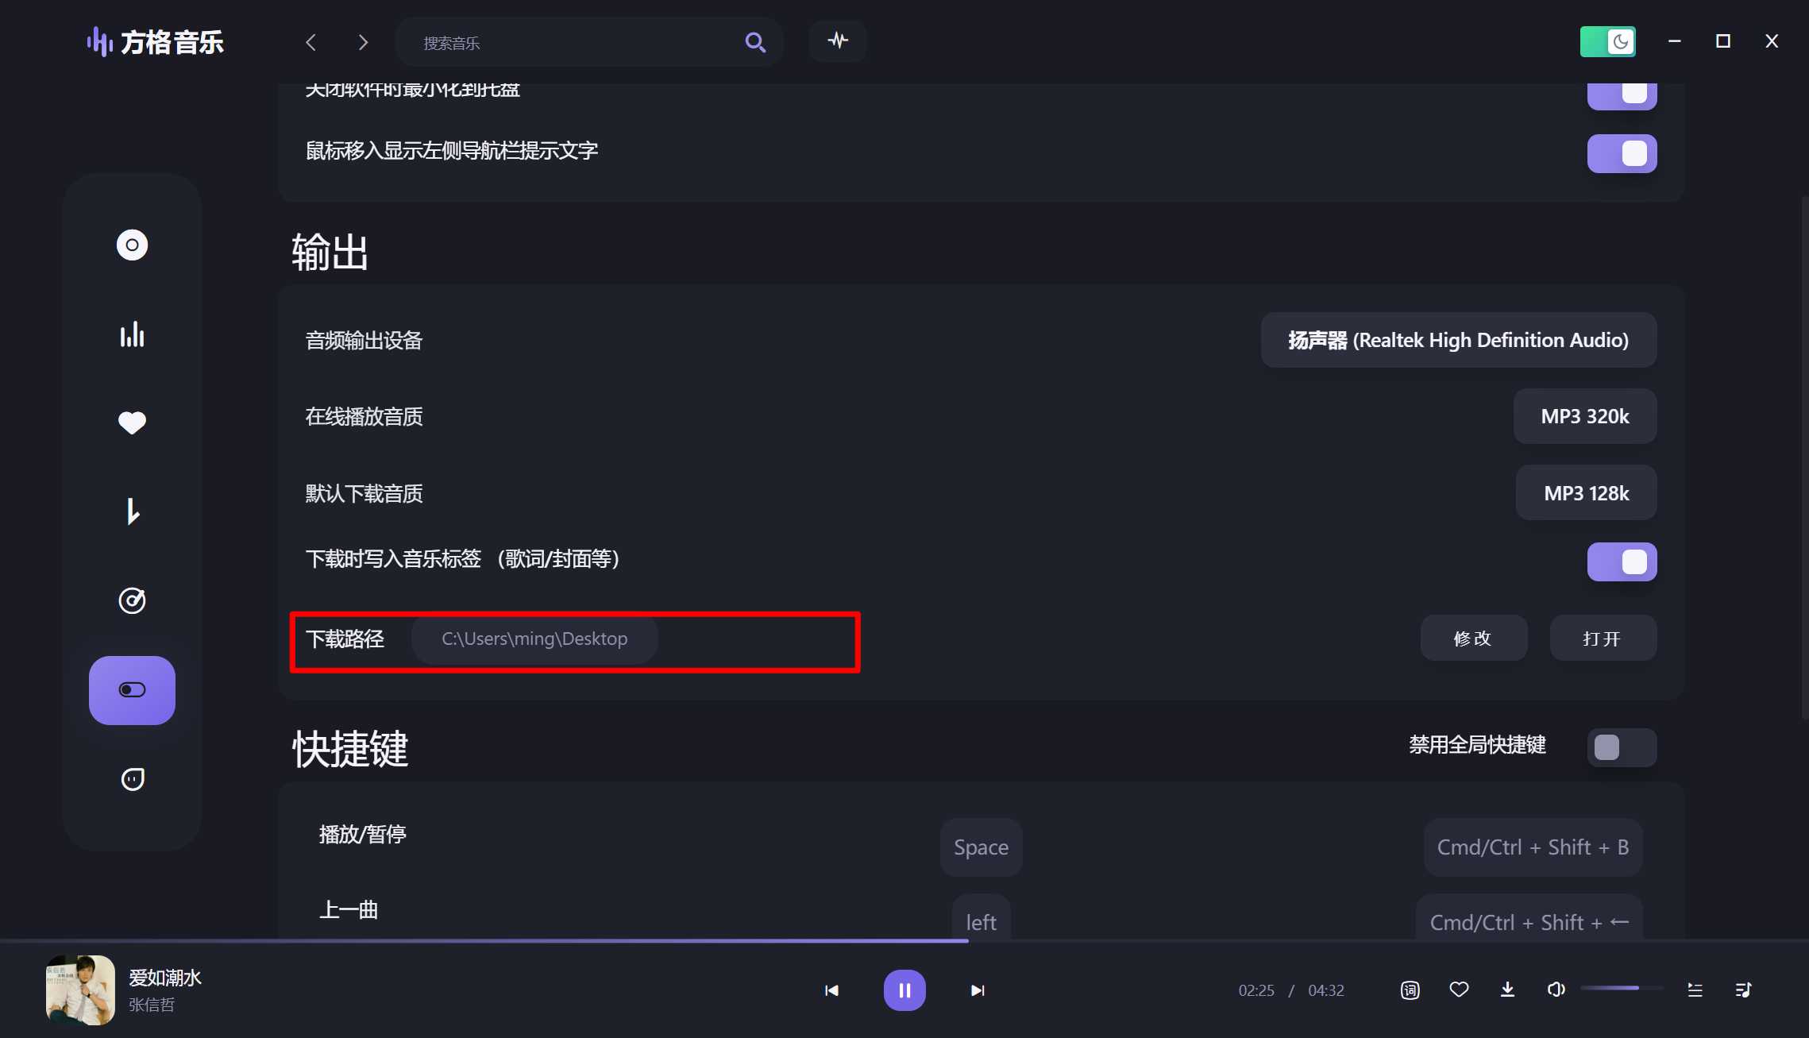Image resolution: width=1809 pixels, height=1038 pixels.
Task: Open the playback mode list icon
Action: tap(1695, 990)
